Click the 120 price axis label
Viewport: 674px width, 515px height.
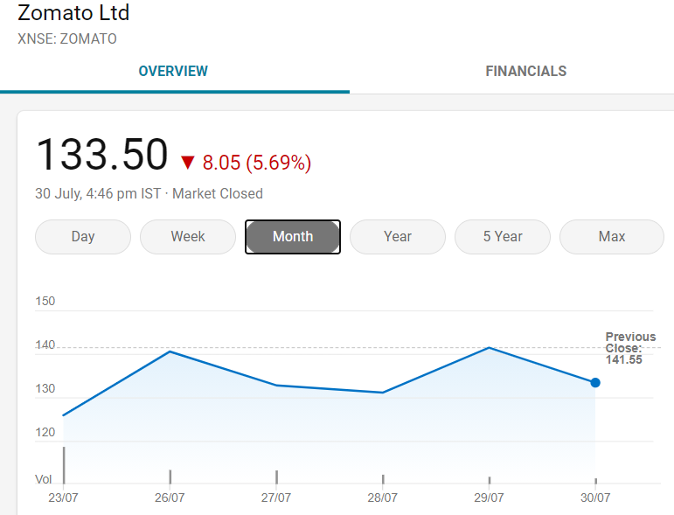(45, 432)
